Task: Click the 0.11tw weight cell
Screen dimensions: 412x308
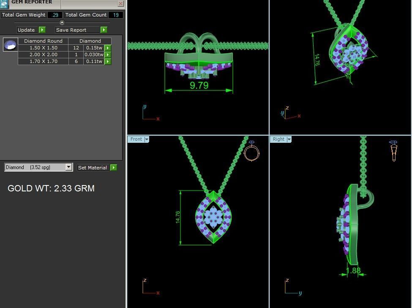Action: click(x=94, y=62)
